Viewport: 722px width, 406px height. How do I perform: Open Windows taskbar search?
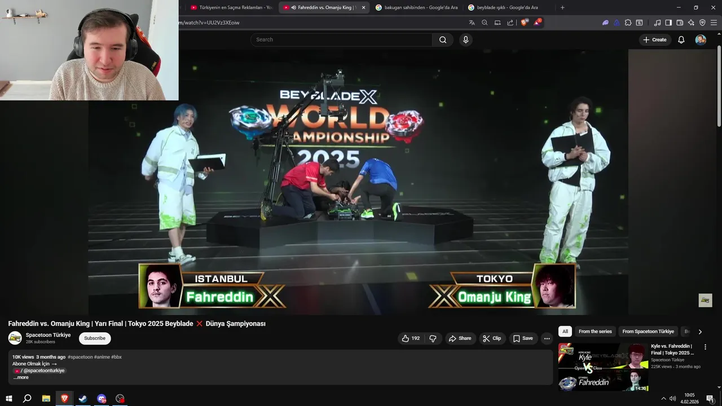27,399
